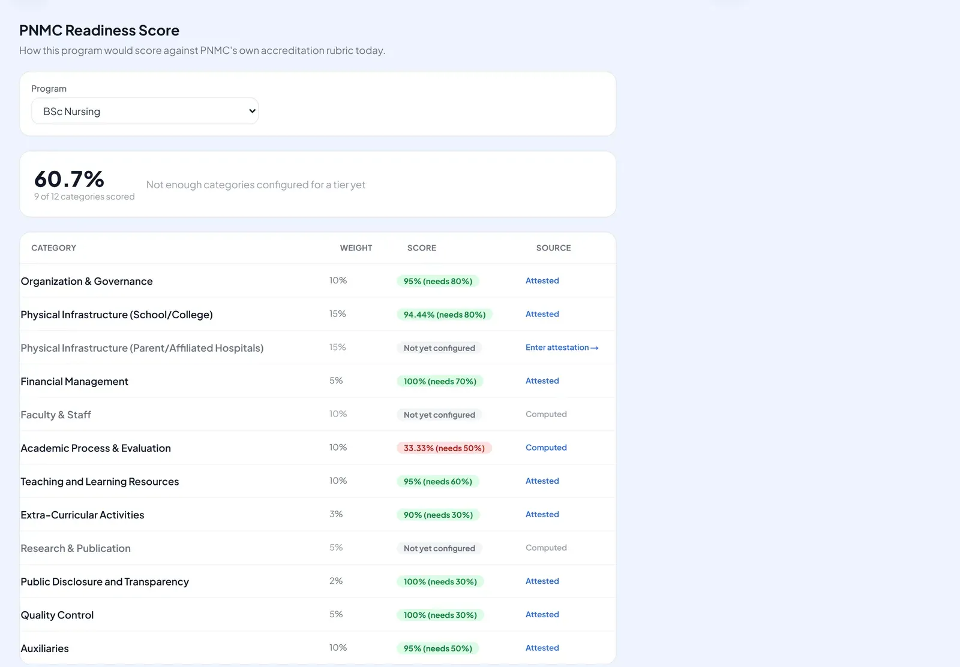Viewport: 960px width, 667px height.
Task: Click the SCORE column header
Action: click(422, 248)
